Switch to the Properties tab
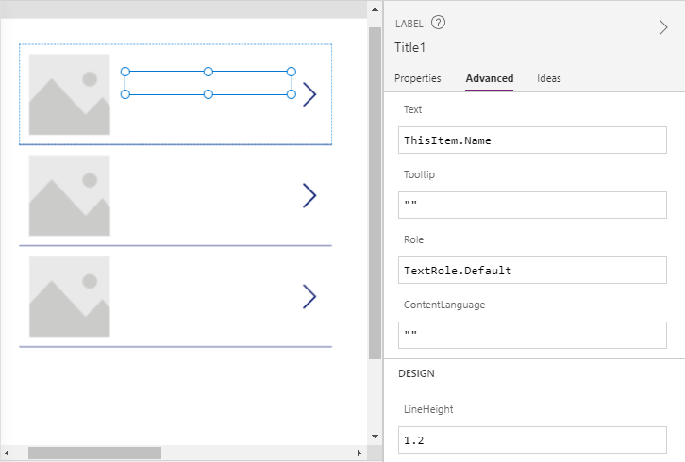This screenshot has height=462, width=685. coord(418,78)
